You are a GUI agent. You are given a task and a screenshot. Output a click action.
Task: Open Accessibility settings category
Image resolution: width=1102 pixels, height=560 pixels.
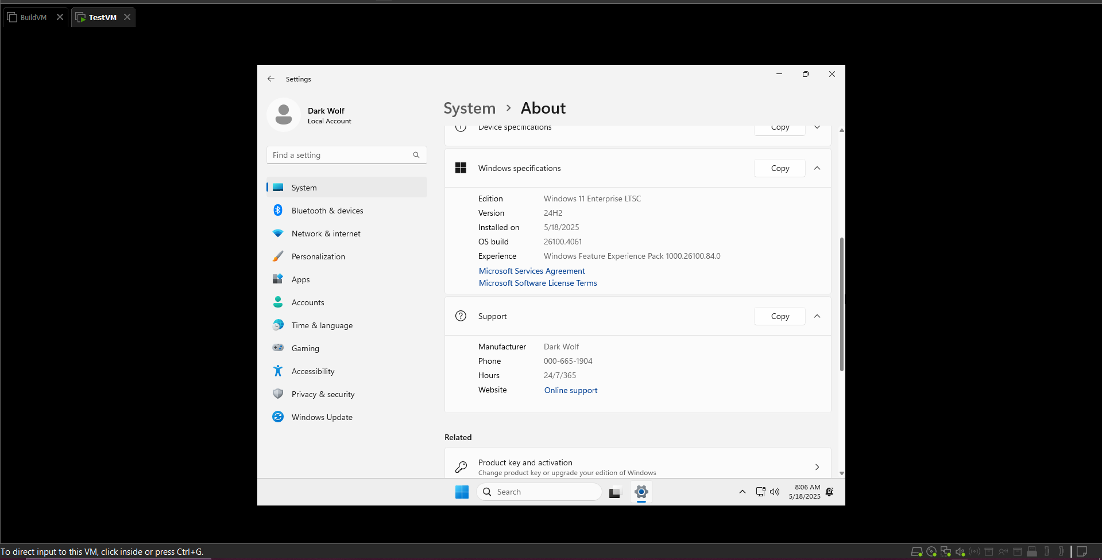tap(347, 371)
